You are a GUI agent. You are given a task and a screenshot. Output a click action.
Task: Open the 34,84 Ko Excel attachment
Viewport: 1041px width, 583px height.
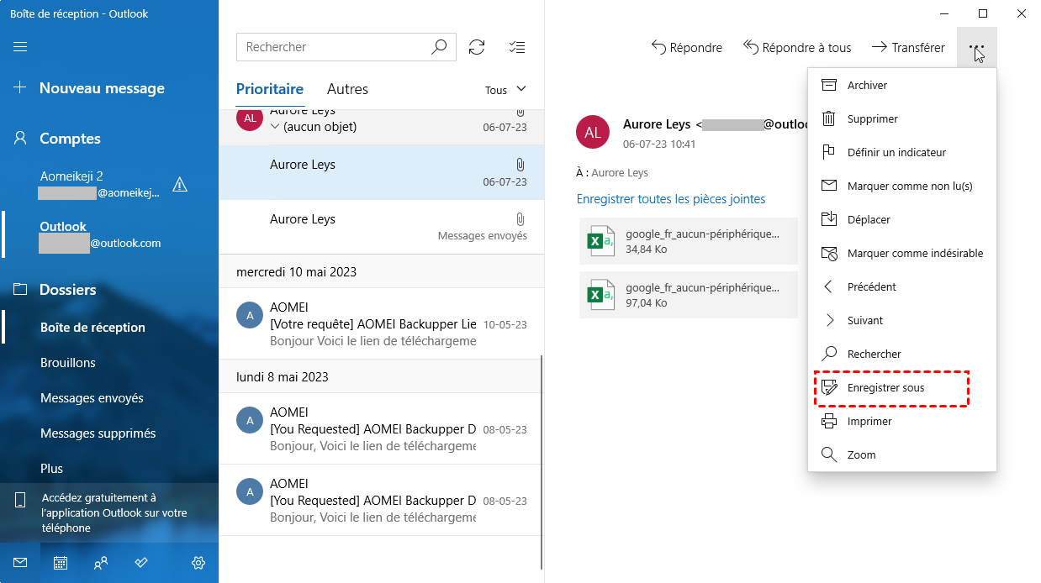[688, 241]
